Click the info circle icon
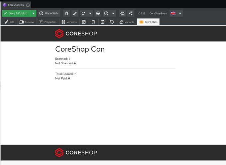The width and height of the screenshot is (226, 165). click(x=106, y=13)
